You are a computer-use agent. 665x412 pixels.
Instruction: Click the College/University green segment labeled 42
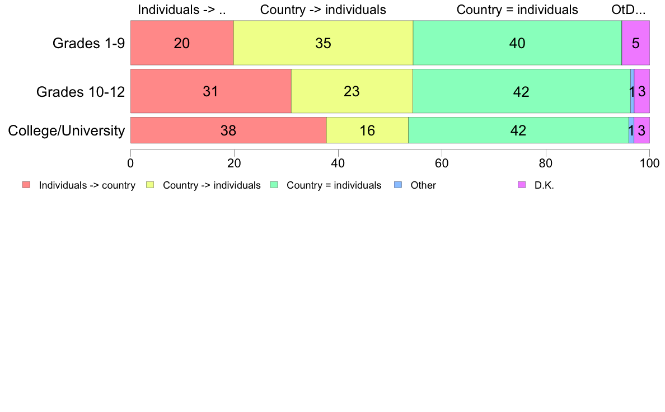[519, 130]
